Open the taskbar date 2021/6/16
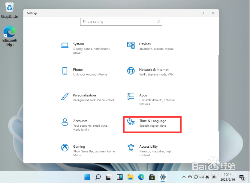The image size is (250, 183). coord(227,179)
